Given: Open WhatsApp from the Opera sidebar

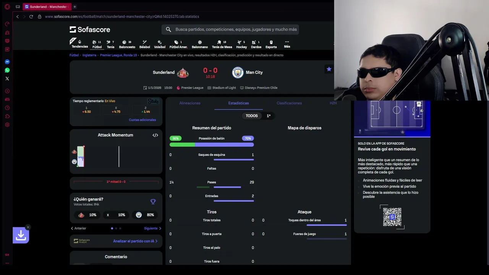Looking at the screenshot, I should pyautogui.click(x=7, y=70).
